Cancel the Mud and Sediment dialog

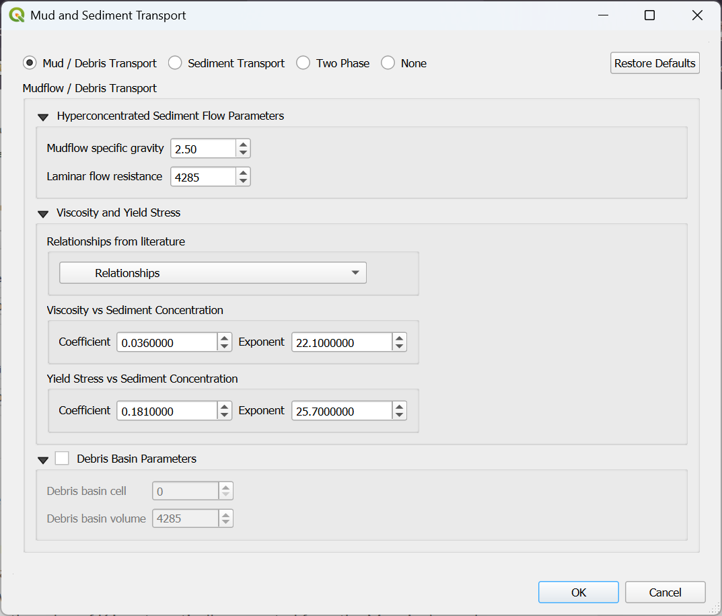point(665,592)
